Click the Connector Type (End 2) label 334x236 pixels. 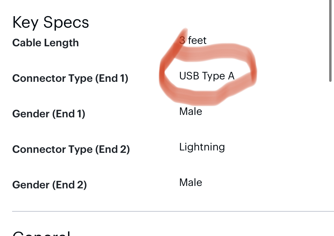click(71, 149)
